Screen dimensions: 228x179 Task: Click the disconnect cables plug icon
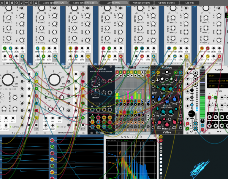coord(21,3)
